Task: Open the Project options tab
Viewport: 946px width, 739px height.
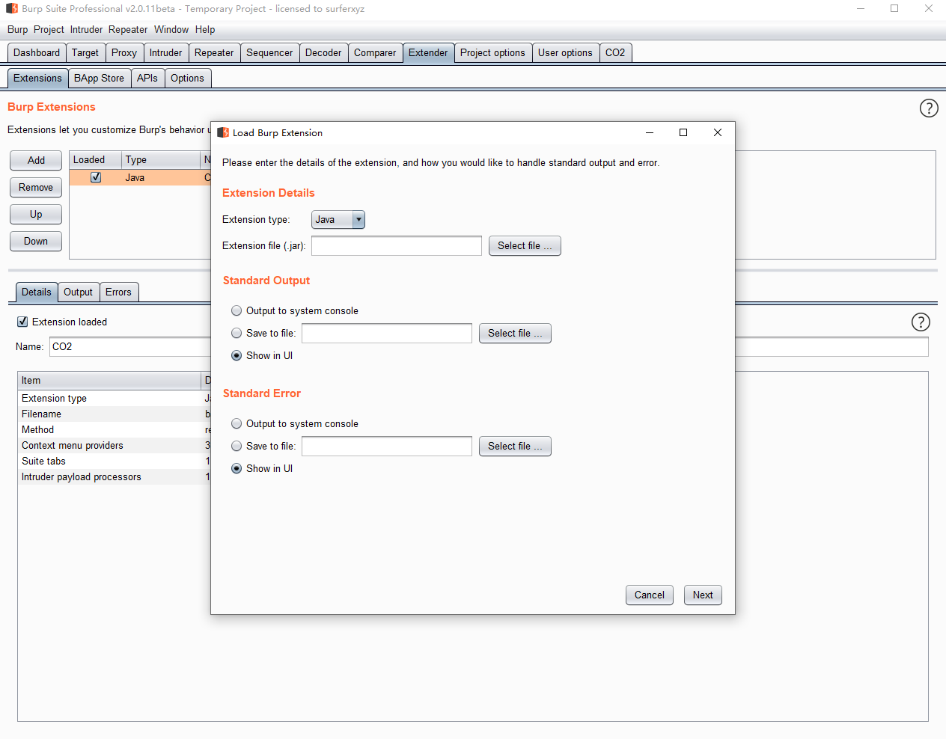Action: [x=492, y=53]
